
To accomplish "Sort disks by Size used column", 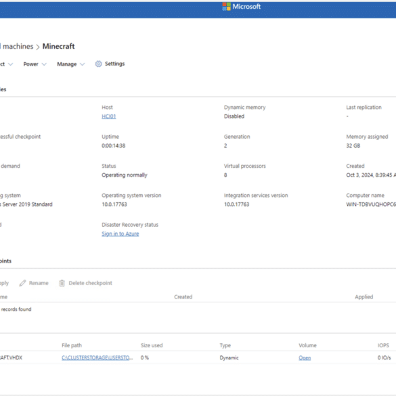I will tap(152, 345).
